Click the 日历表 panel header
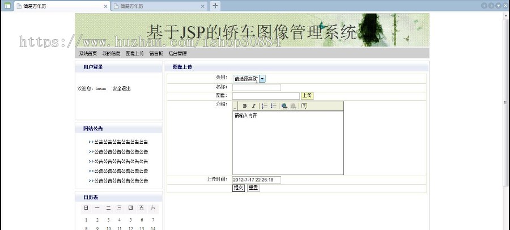This screenshot has height=230, width=510. point(119,197)
